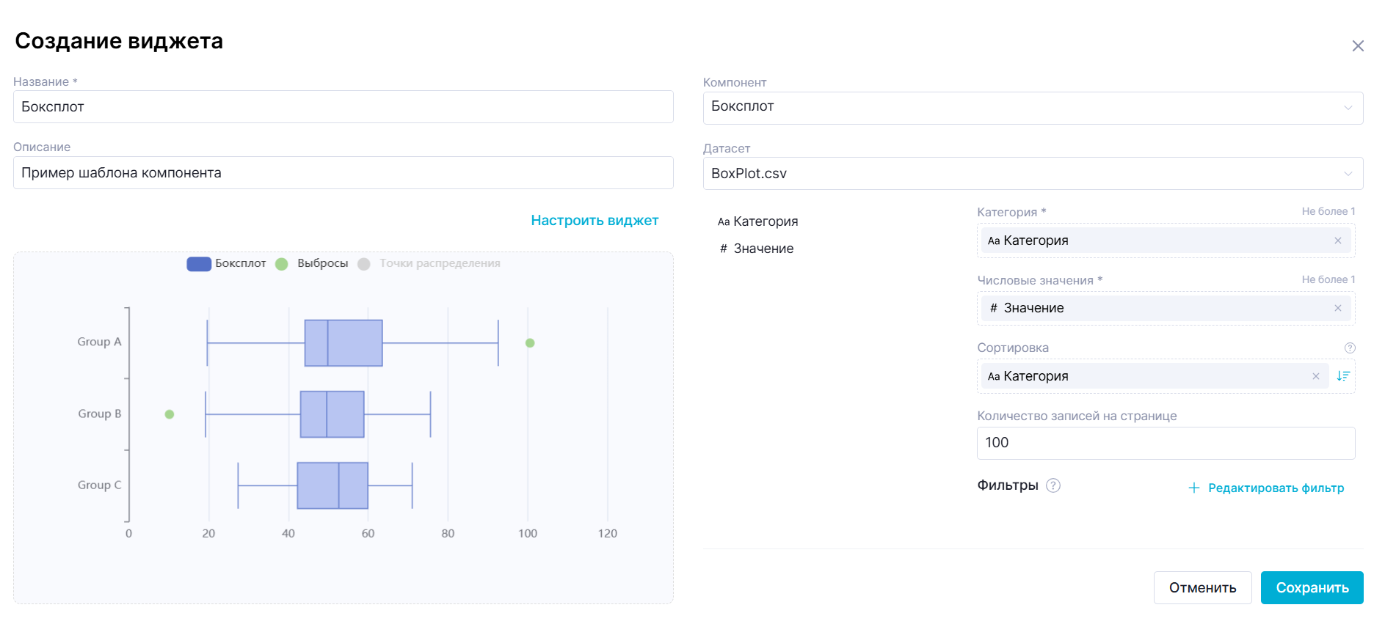
Task: Close the widget creation dialog
Action: (1357, 46)
